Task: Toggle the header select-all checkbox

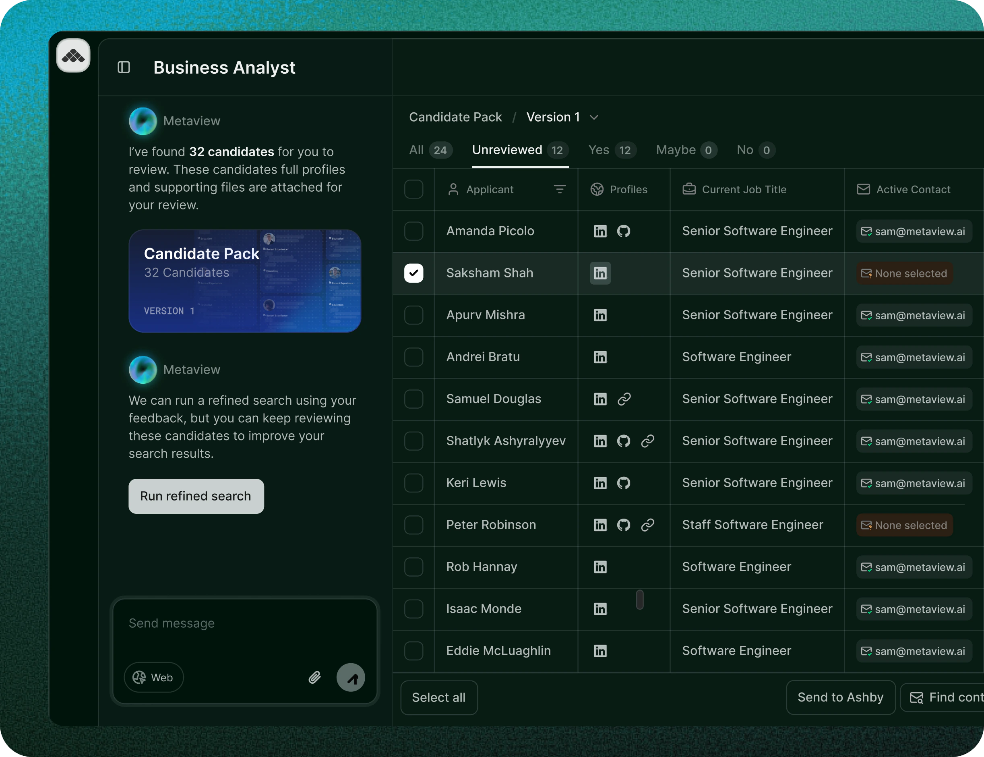Action: click(x=413, y=189)
